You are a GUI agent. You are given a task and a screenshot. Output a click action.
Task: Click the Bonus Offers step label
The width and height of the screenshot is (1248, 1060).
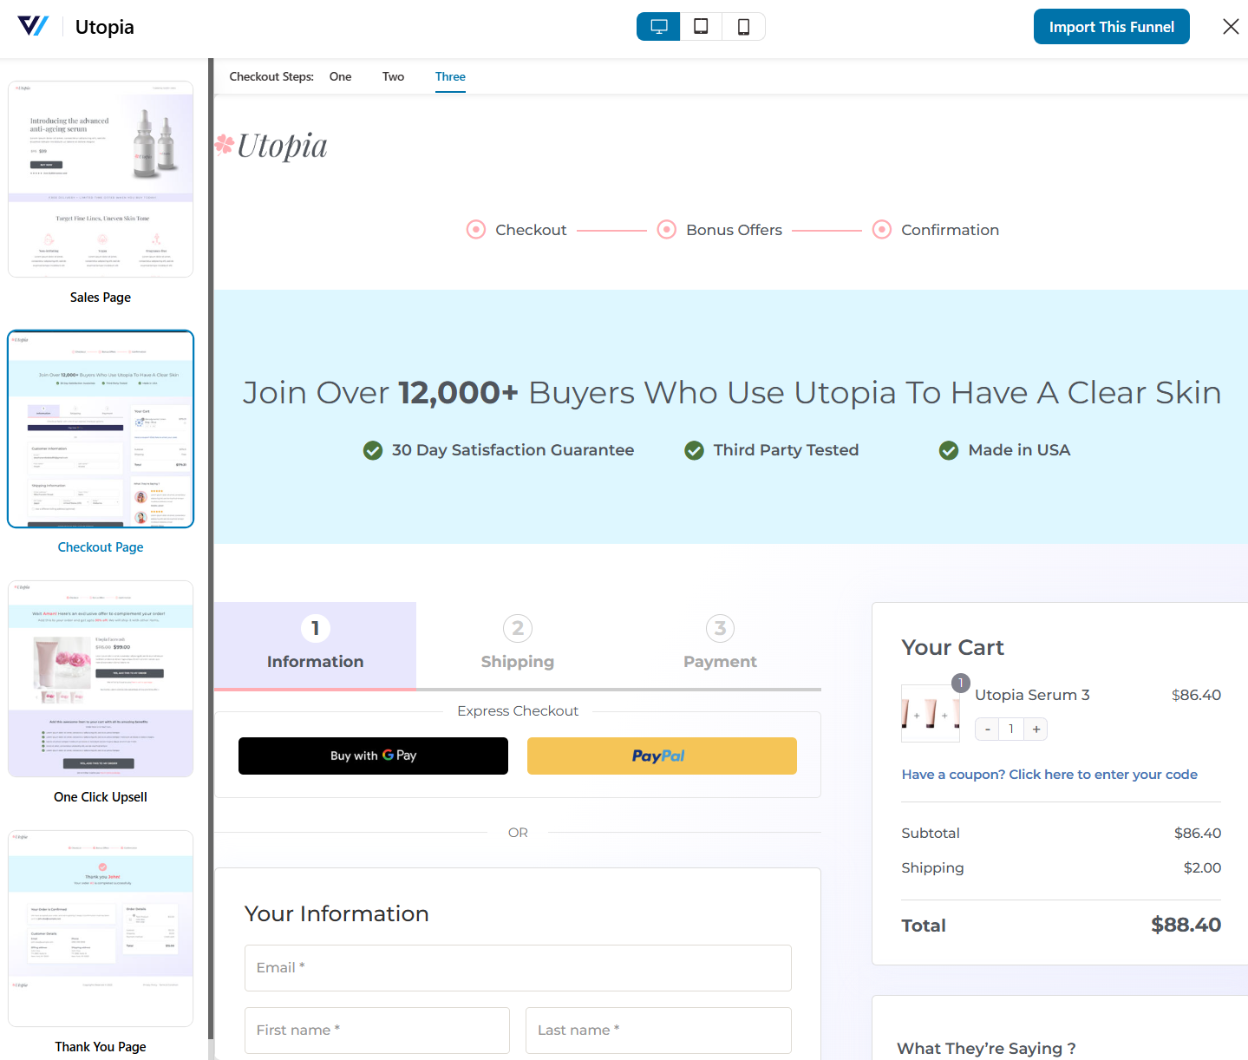tap(734, 230)
